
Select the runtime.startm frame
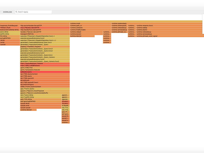point(169,30)
